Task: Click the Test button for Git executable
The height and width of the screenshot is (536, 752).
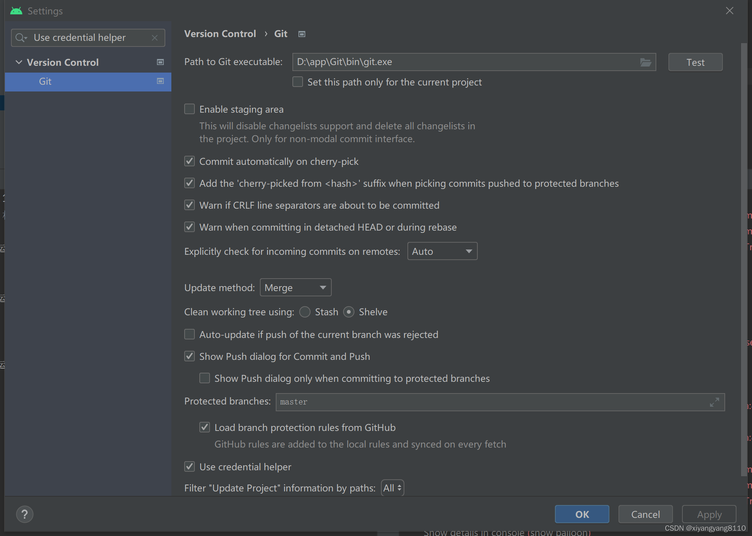Action: pyautogui.click(x=695, y=63)
